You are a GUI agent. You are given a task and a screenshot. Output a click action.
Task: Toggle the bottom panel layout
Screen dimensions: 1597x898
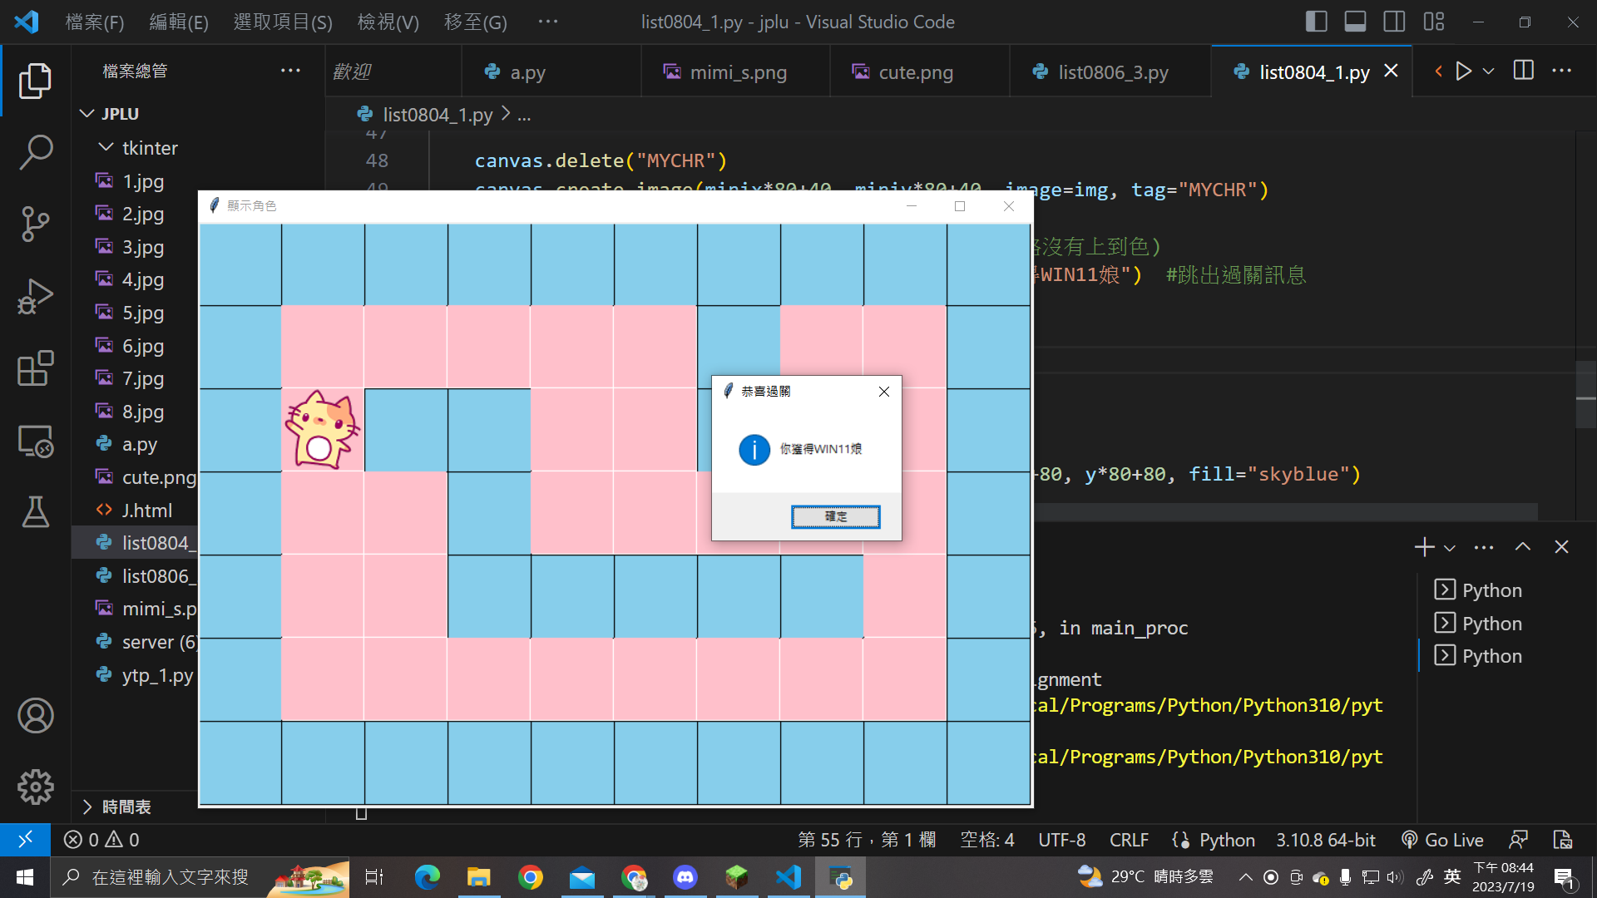tap(1355, 22)
